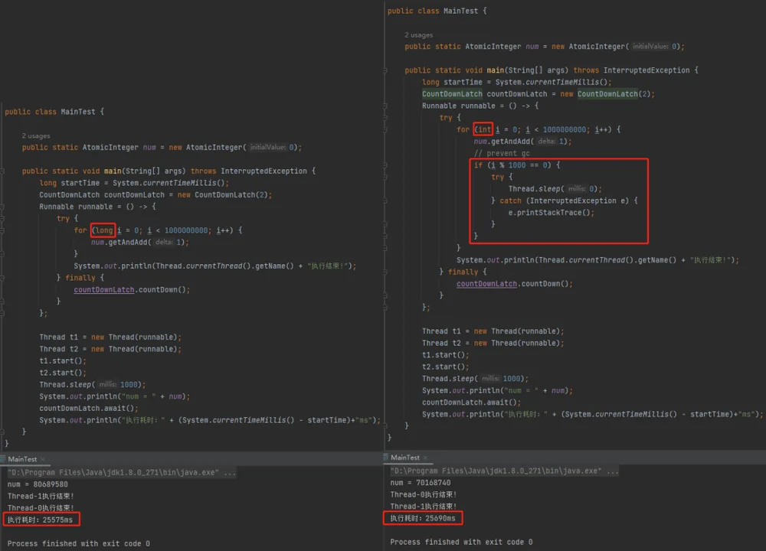Click public class MainTest in left editor
The height and width of the screenshot is (551, 766).
pos(50,112)
